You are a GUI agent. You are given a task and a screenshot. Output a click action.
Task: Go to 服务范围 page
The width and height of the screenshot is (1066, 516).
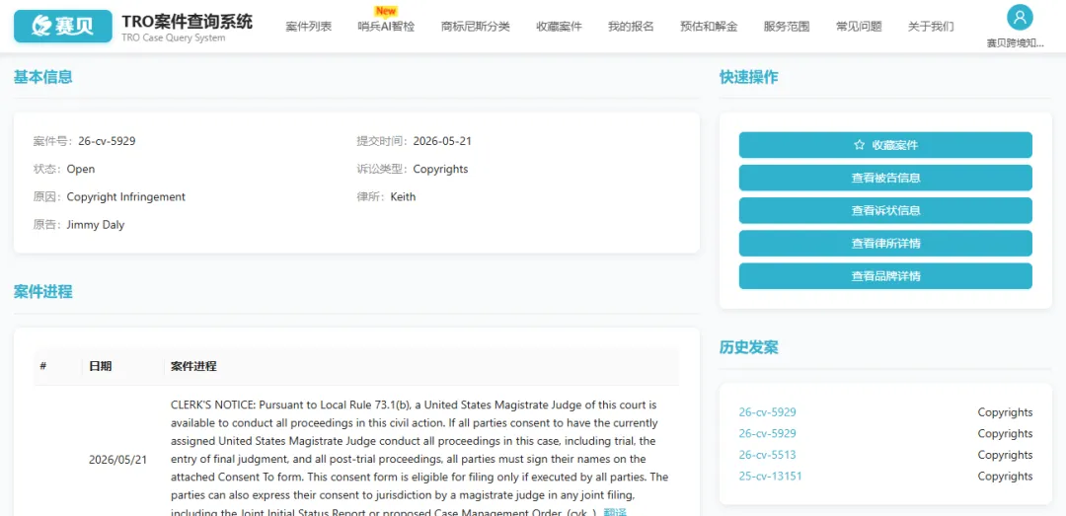tap(787, 27)
